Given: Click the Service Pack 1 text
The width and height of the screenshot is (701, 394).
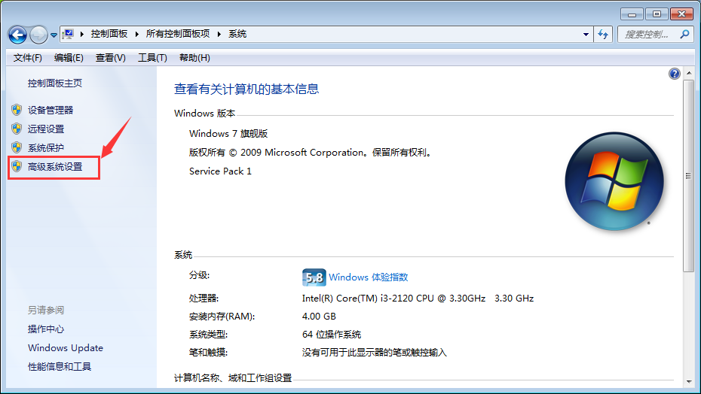Looking at the screenshot, I should (x=220, y=171).
